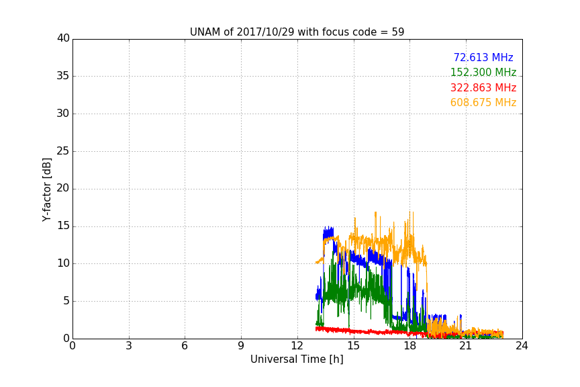Click the y-axis tick label 20
Screen dimensions: 580x387
click(63, 188)
